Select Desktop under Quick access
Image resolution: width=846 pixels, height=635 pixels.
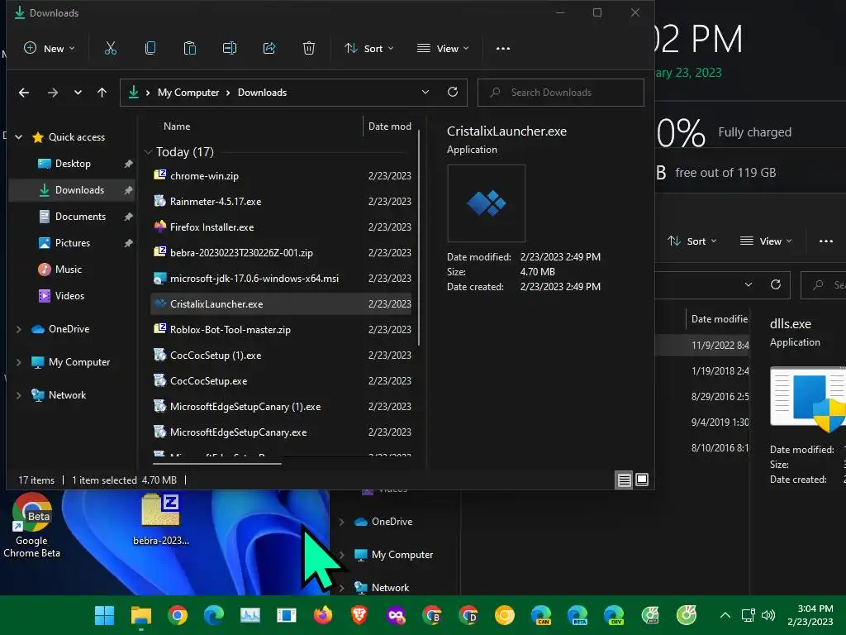[x=73, y=164]
